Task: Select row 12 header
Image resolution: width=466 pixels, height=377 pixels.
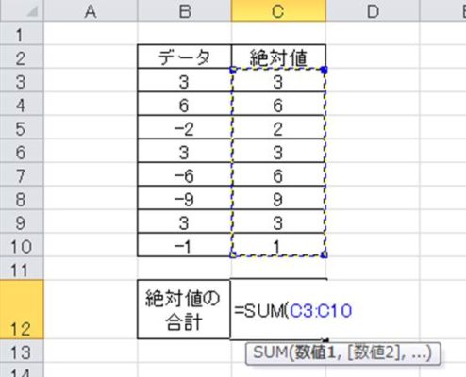Action: [22, 309]
